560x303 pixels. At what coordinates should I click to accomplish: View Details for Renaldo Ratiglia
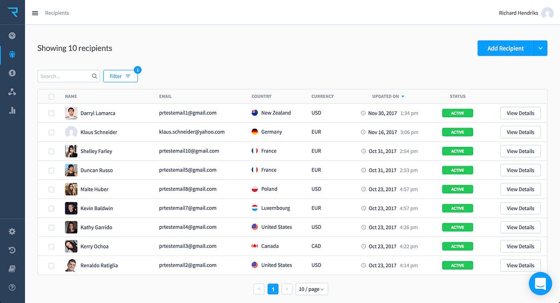521,266
